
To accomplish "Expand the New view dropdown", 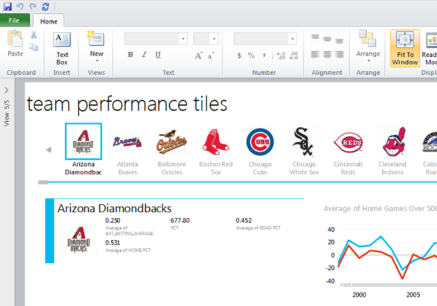I will pyautogui.click(x=97, y=60).
